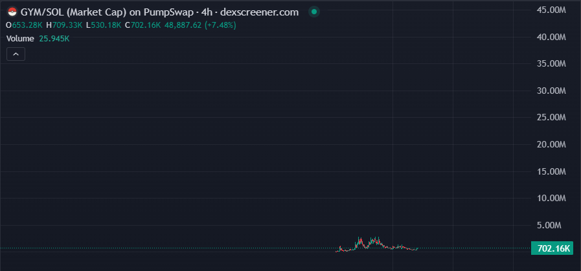This screenshot has width=581, height=271.
Task: Click the 40.00M price axis label
Action: point(552,37)
